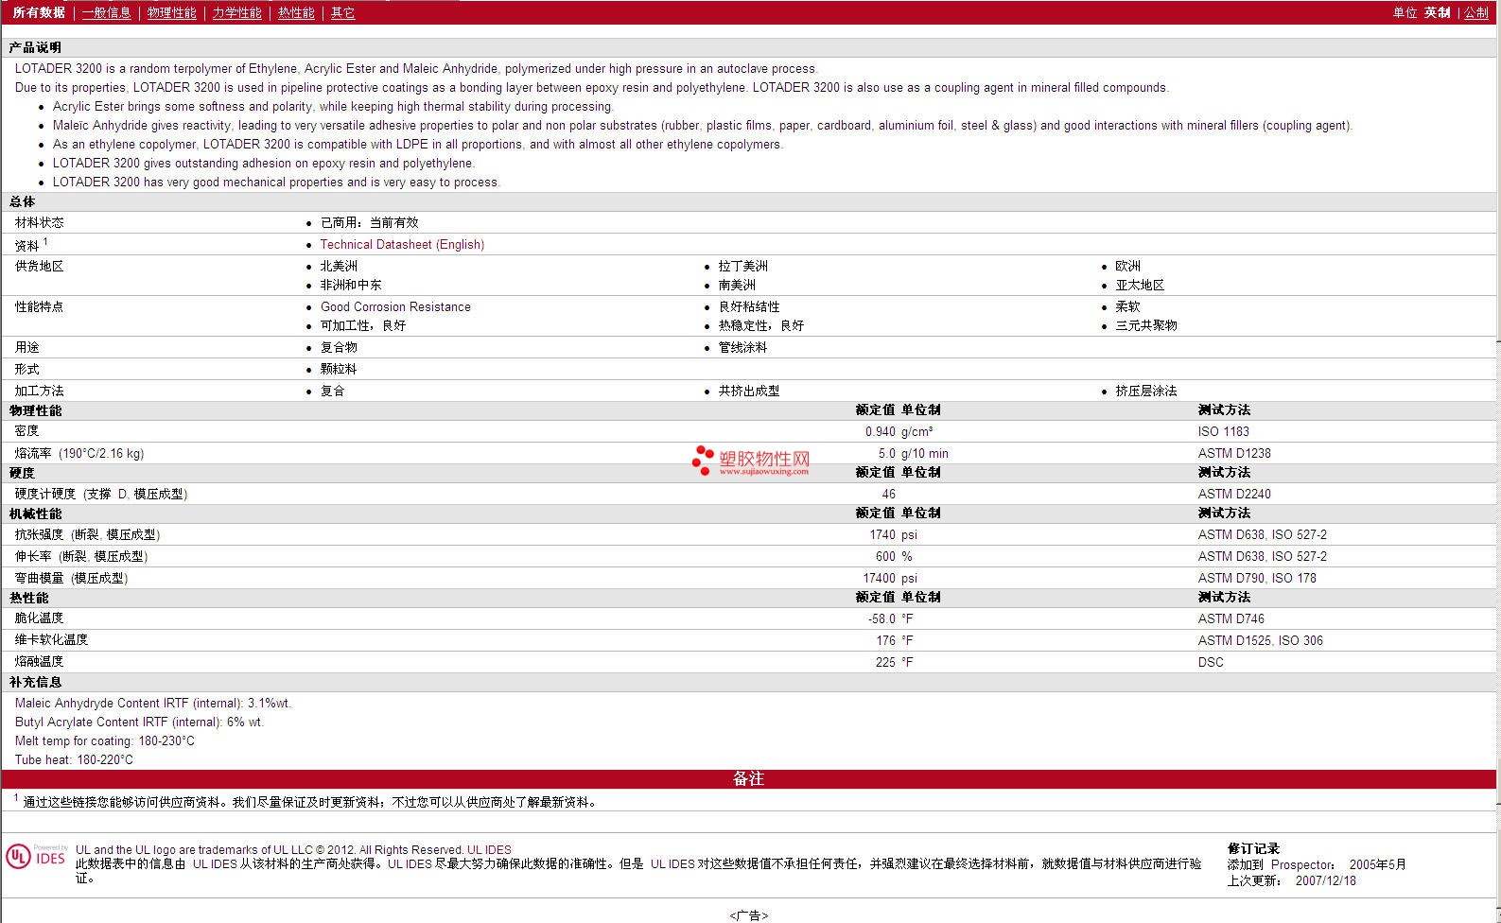Click the 热稳定性，良好 feature
Screen dimensions: 1501x923
click(761, 326)
